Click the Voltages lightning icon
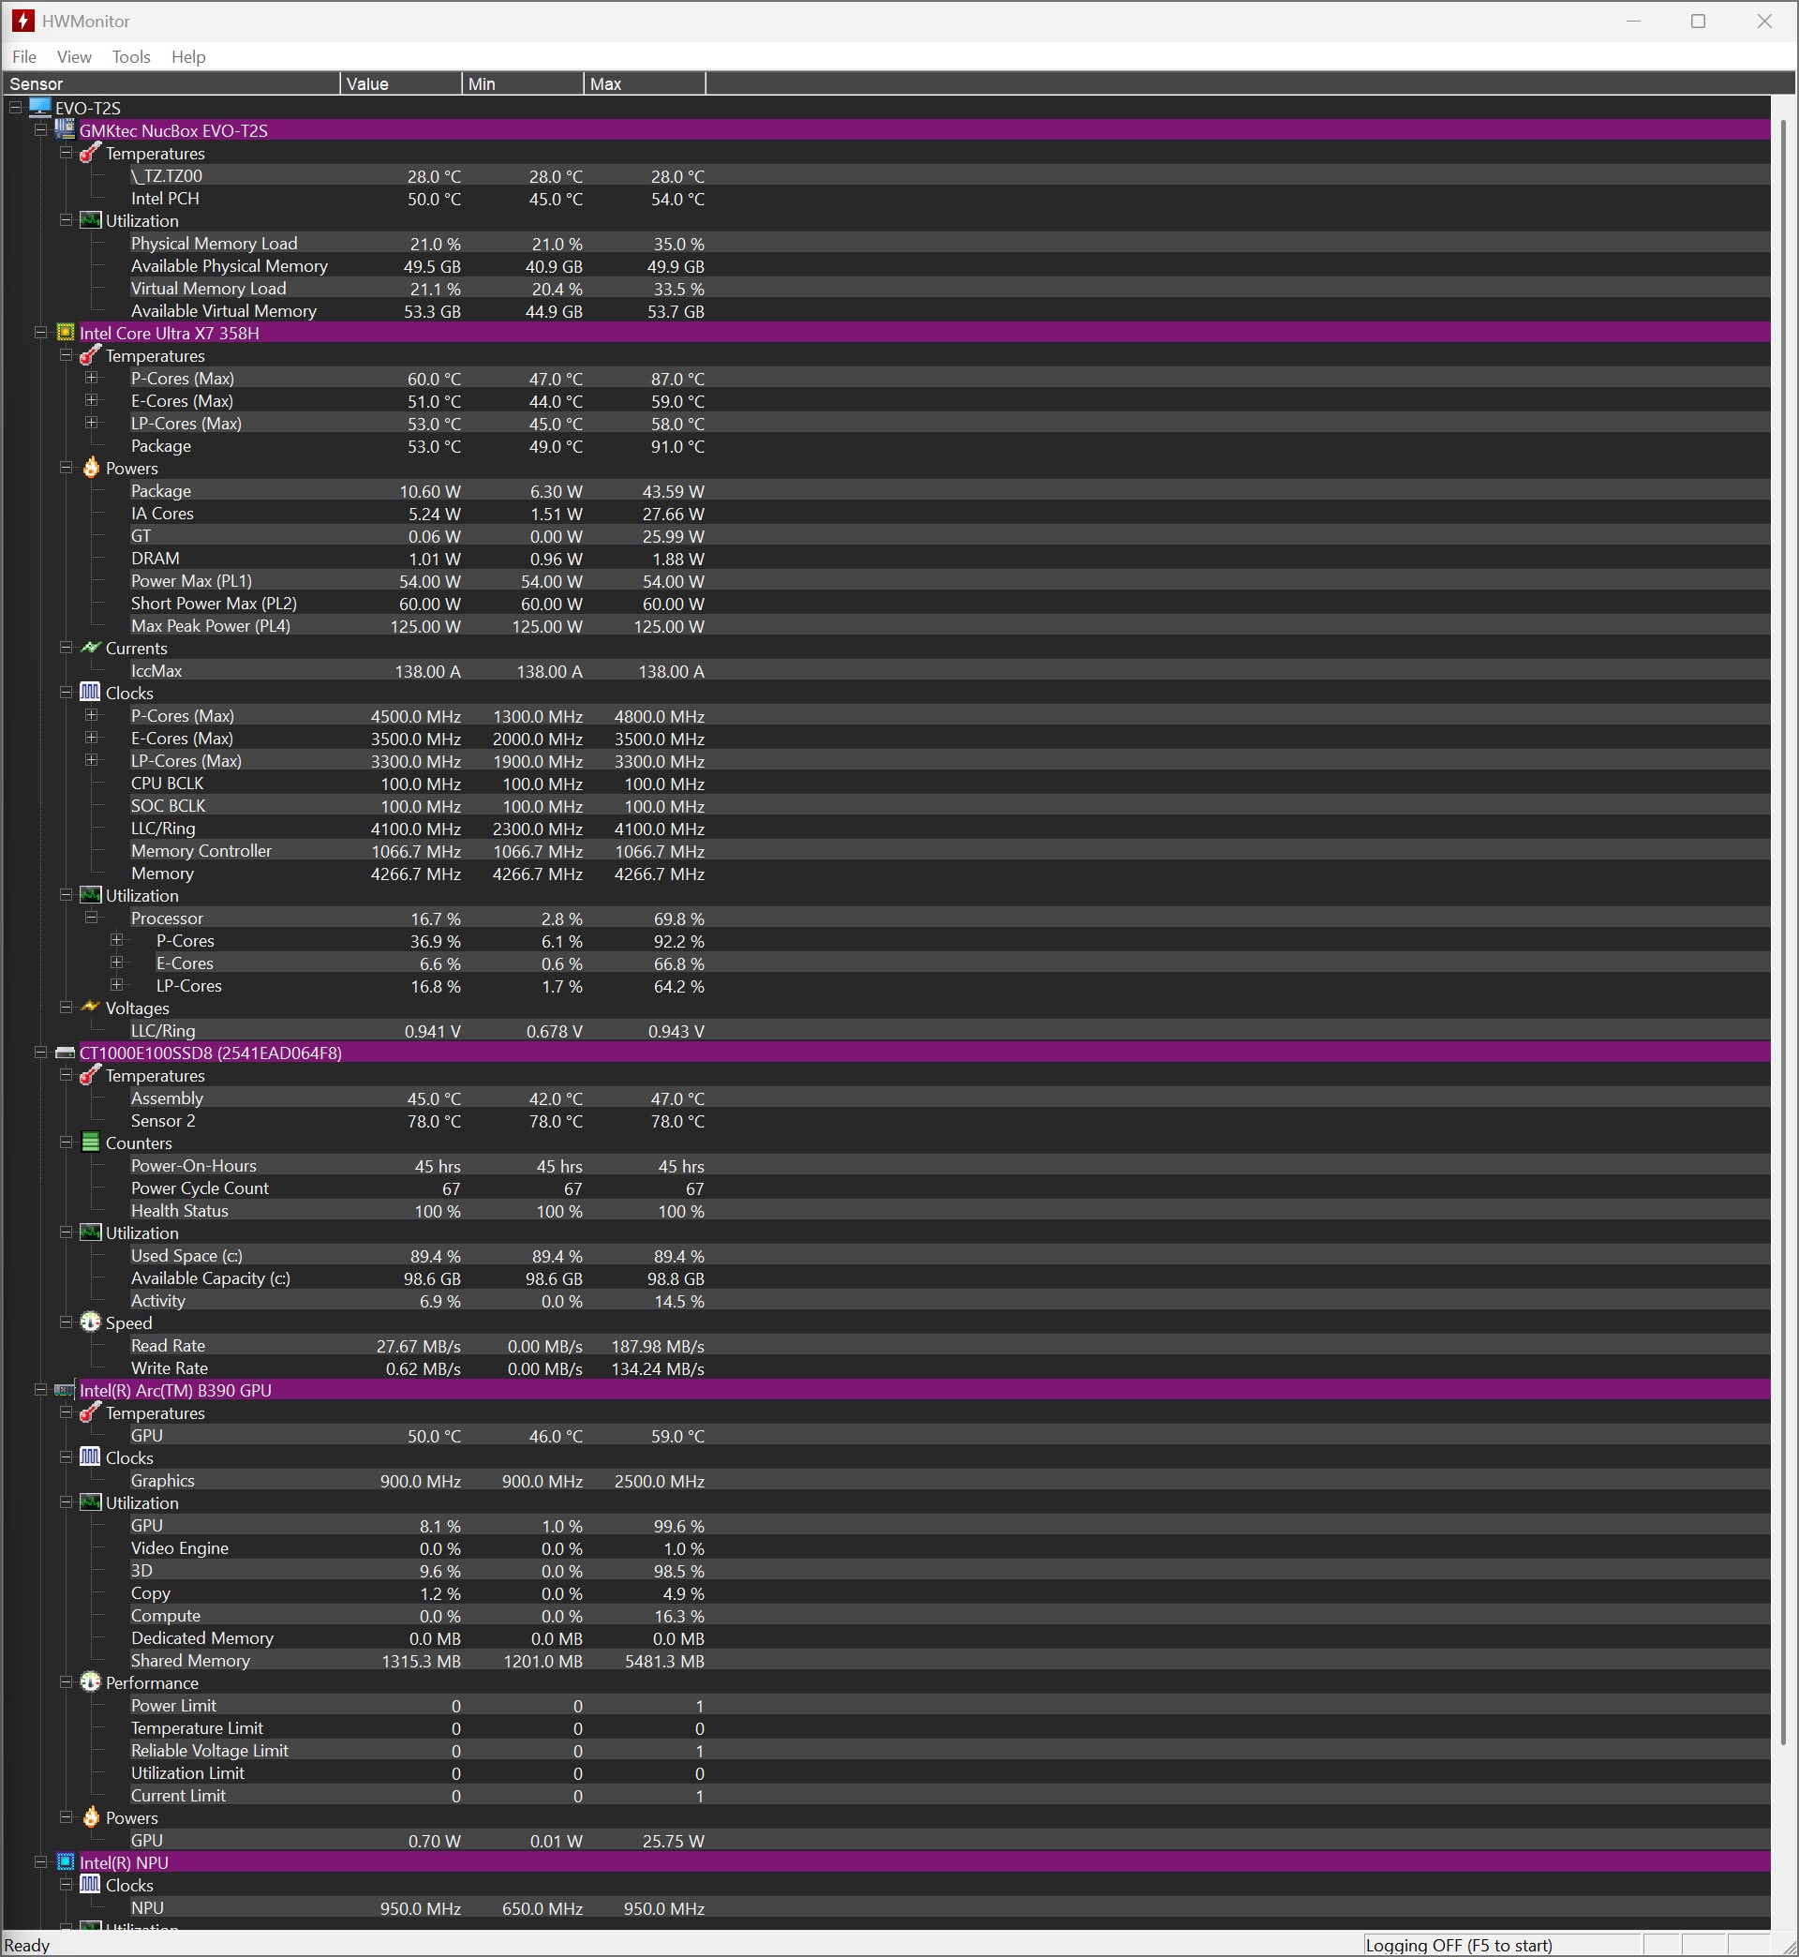Viewport: 1799px width, 1957px height. (x=91, y=1007)
